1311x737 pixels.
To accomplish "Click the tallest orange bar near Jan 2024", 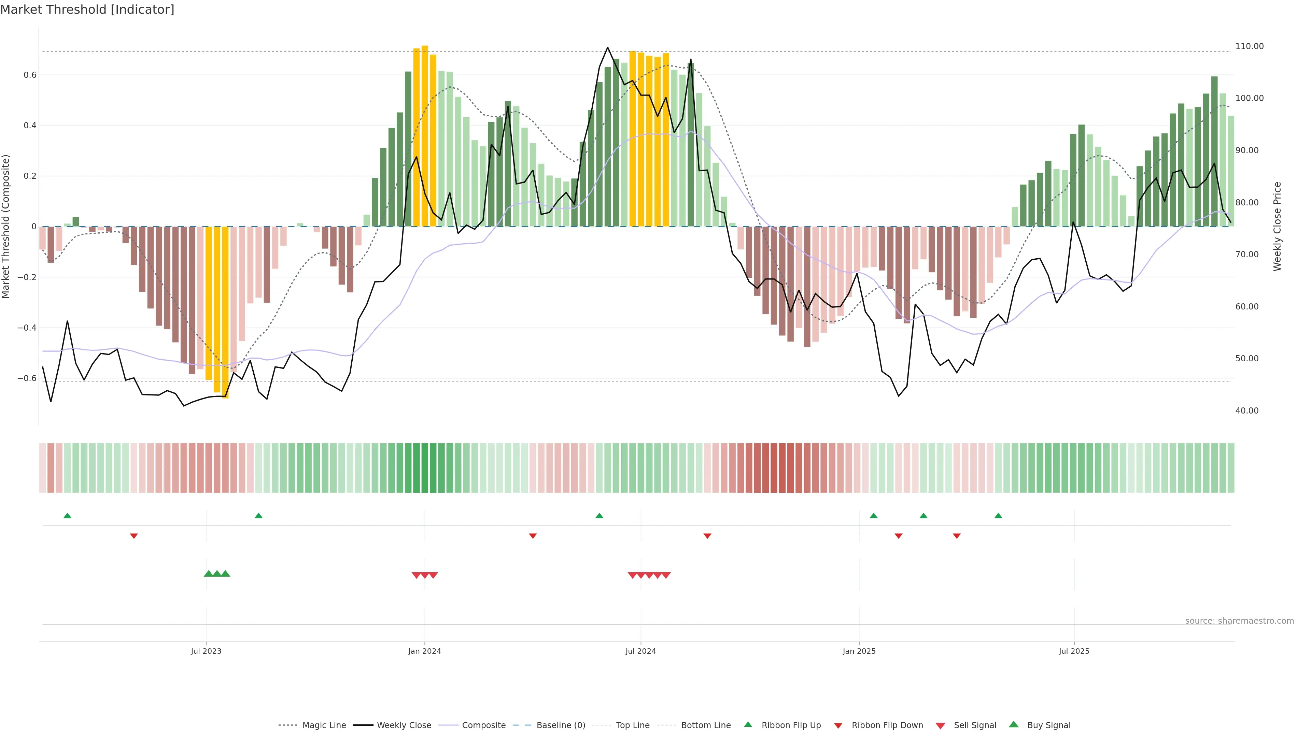I will click(x=424, y=136).
